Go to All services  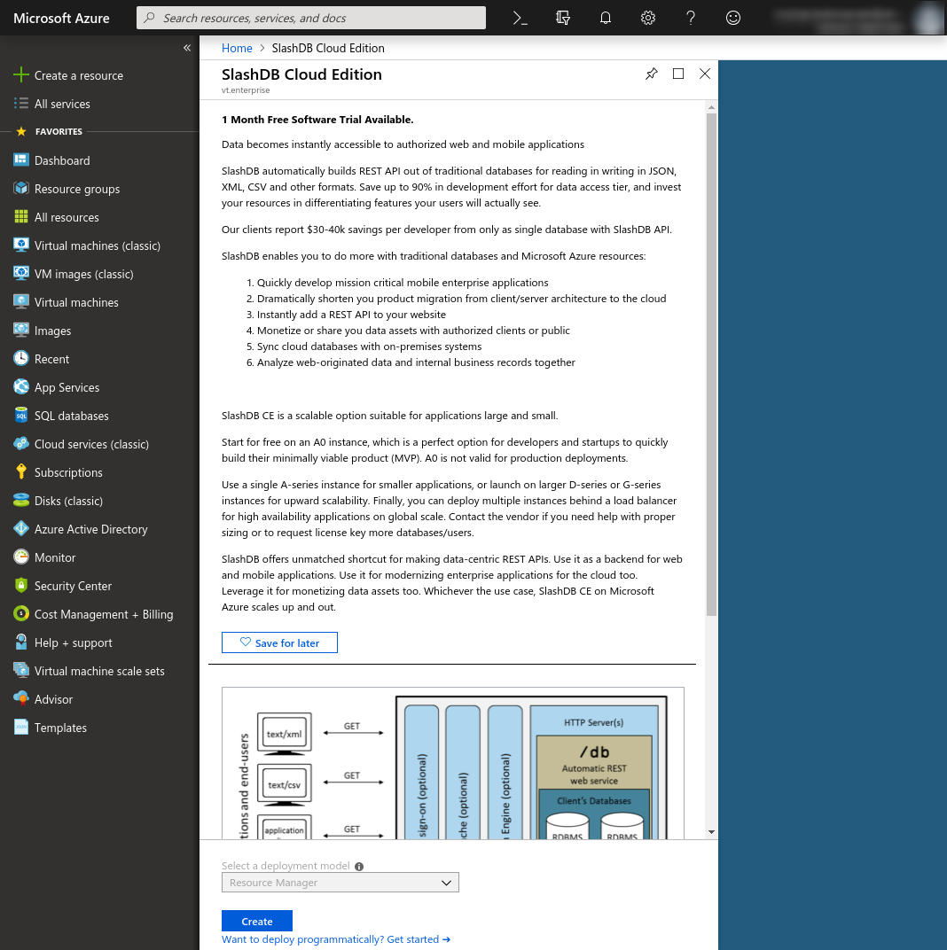62,104
